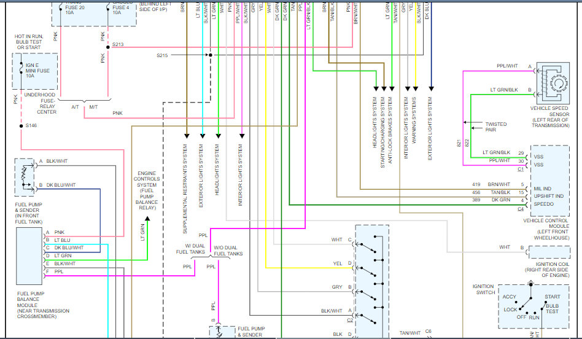Image resolution: width=582 pixels, height=339 pixels.
Task: Click the "UPSHIFT IND" pin label
Action: click(549, 196)
